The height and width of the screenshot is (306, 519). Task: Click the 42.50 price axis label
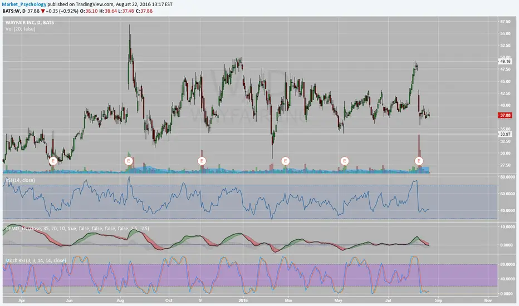pyautogui.click(x=505, y=93)
